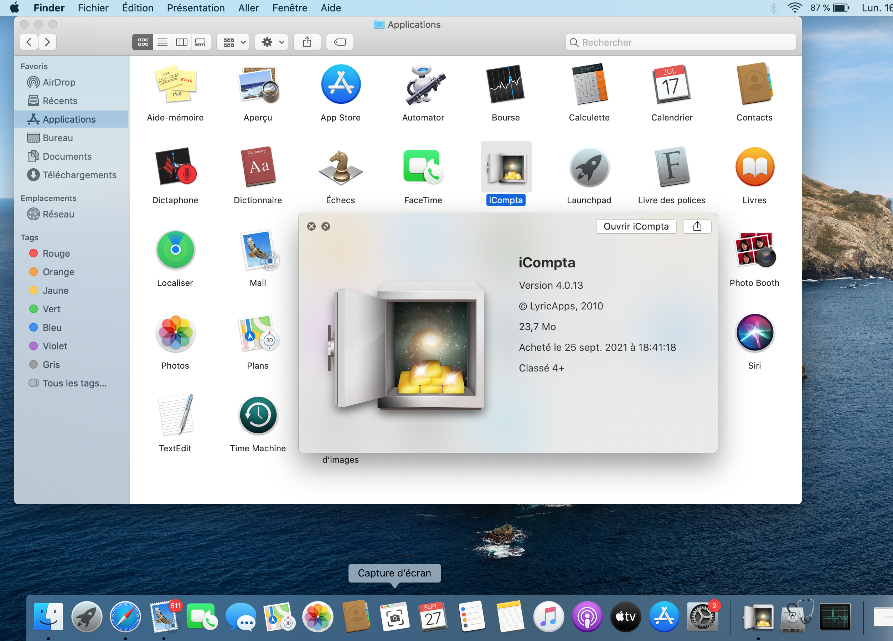The height and width of the screenshot is (641, 893).
Task: Select the Localiser app icon
Action: [x=175, y=250]
